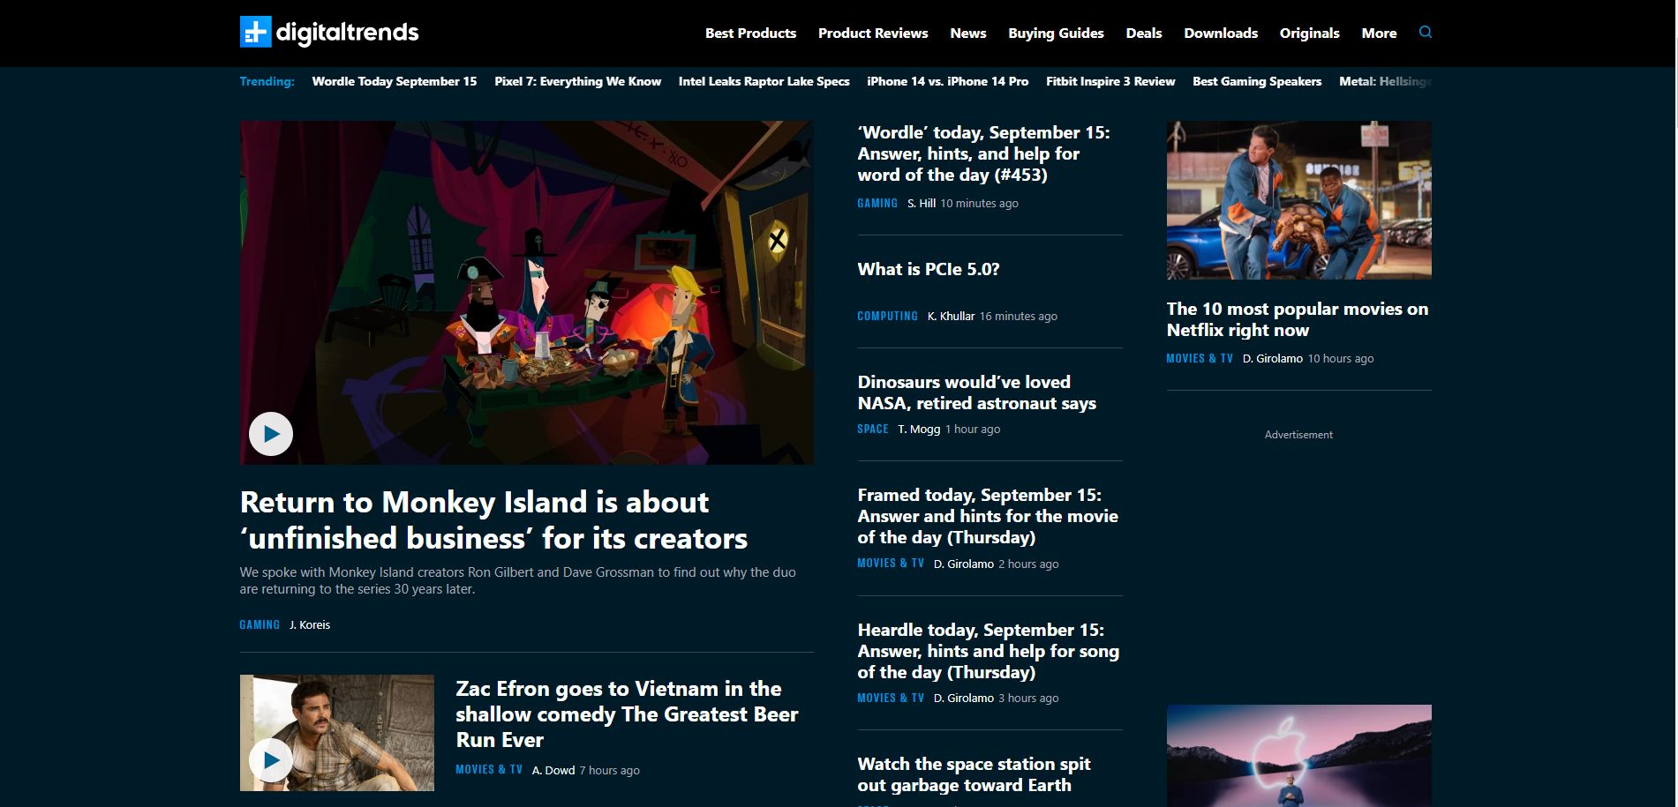Open the search magnifier icon

(1425, 32)
